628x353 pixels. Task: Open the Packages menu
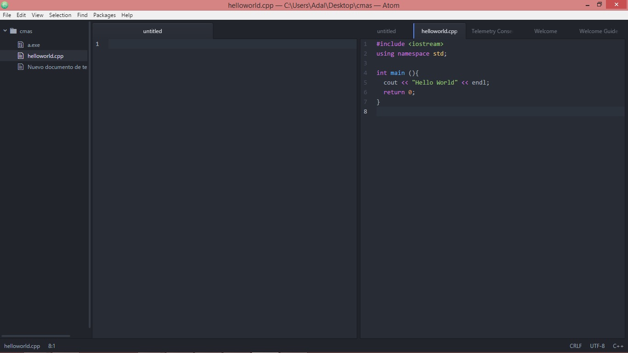point(104,15)
